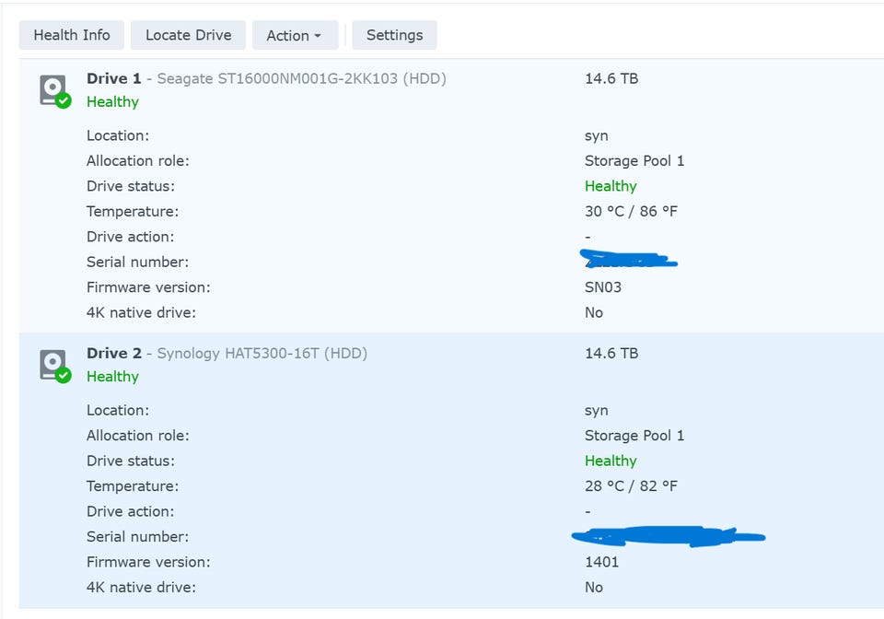
Task: Click the Drive 2 healthy disk icon
Action: (x=55, y=366)
